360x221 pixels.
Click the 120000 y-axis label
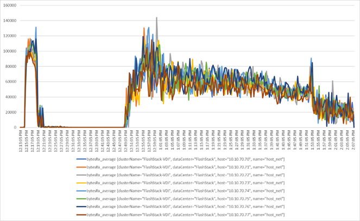[x=10, y=36]
